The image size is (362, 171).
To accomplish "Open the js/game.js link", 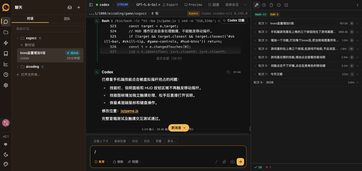I will click(129, 111).
